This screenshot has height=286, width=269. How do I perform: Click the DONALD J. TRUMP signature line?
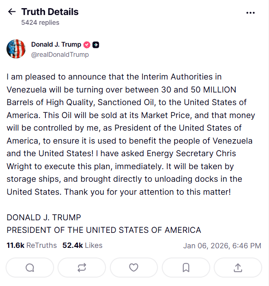click(x=44, y=217)
